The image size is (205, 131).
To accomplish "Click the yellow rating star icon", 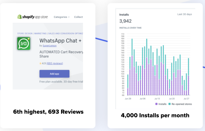I will [x=41, y=63].
